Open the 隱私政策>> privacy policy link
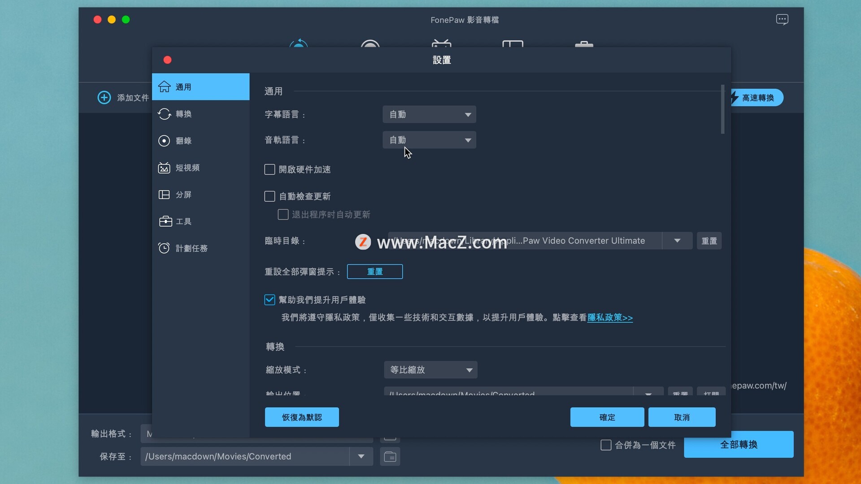 tap(610, 317)
